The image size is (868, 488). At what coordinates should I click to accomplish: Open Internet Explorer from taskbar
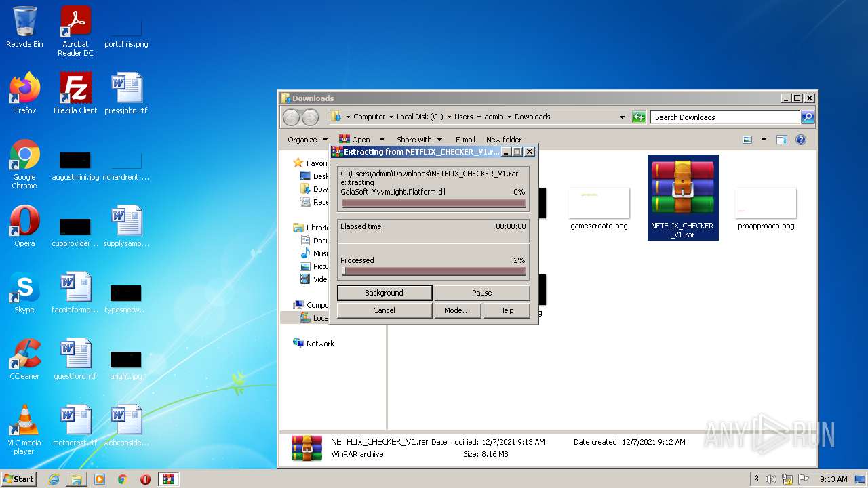[54, 479]
